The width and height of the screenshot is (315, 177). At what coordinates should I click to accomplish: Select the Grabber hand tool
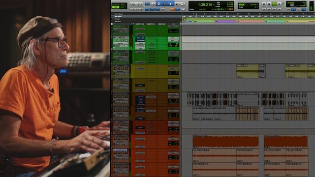point(171,4)
